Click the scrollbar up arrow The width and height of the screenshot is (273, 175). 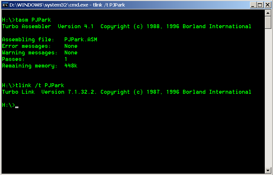[x=268, y=13]
